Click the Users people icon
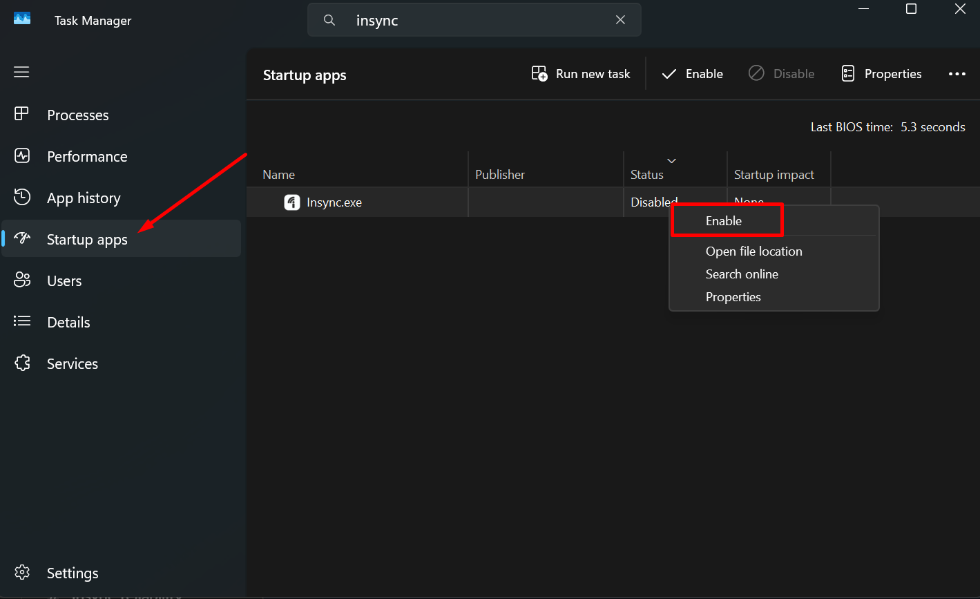This screenshot has height=599, width=980. (x=22, y=280)
